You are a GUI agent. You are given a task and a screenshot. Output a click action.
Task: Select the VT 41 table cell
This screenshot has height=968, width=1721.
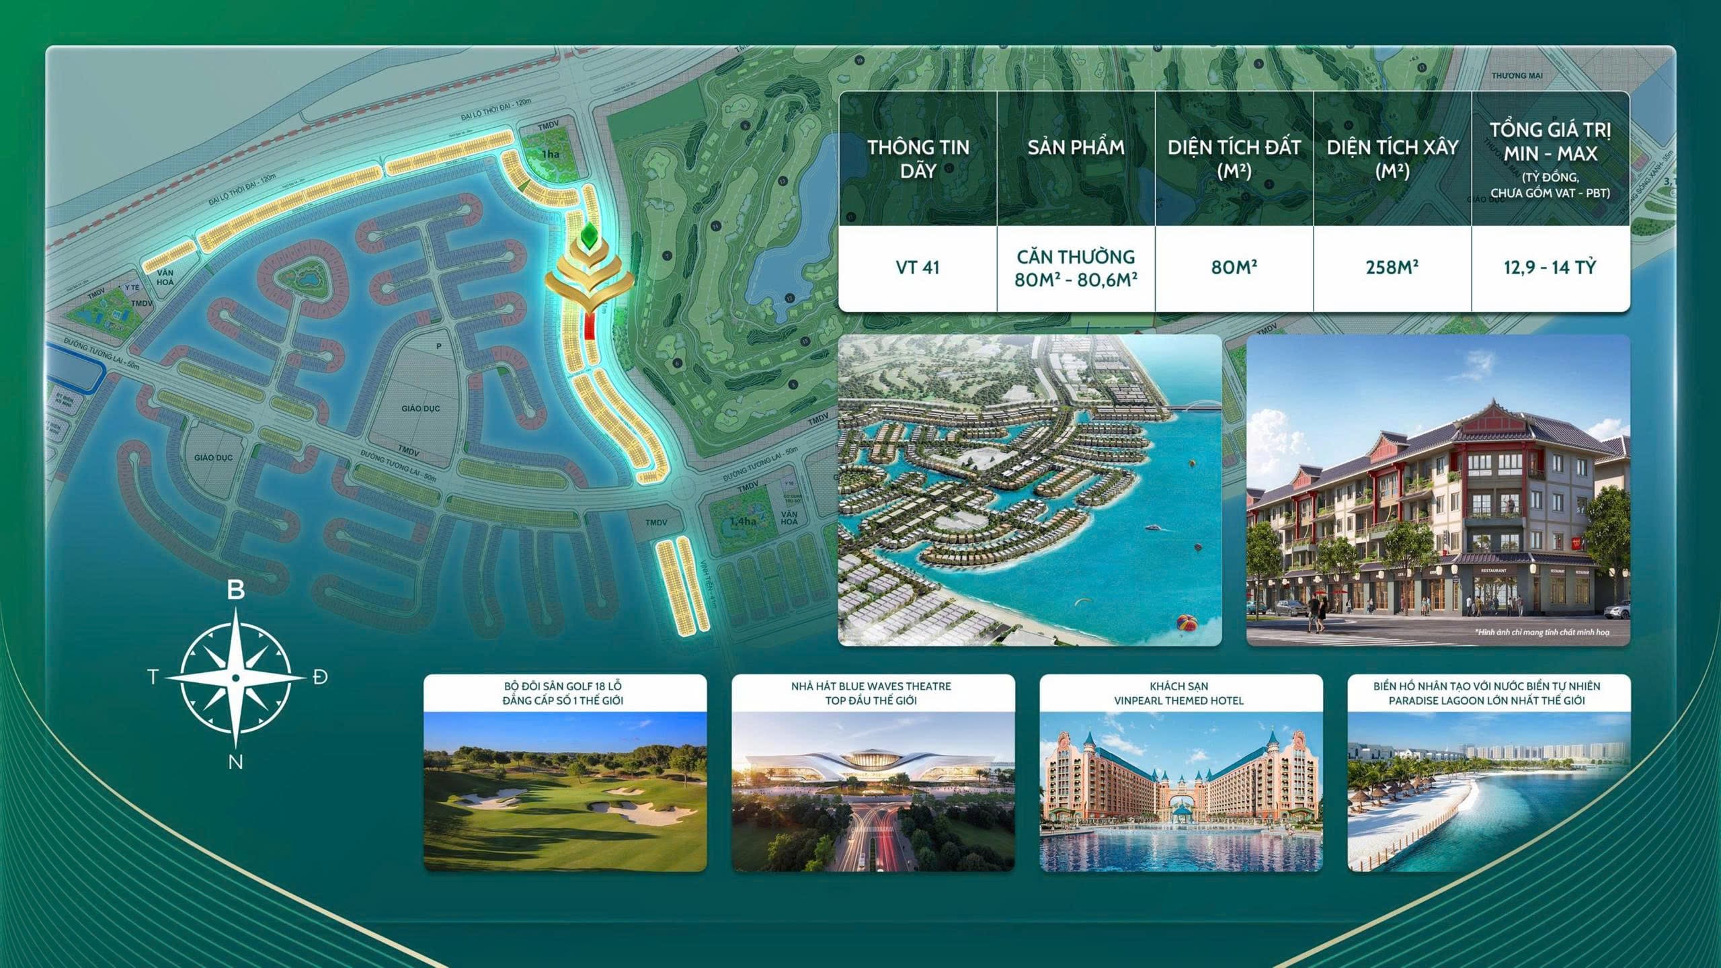coord(918,268)
